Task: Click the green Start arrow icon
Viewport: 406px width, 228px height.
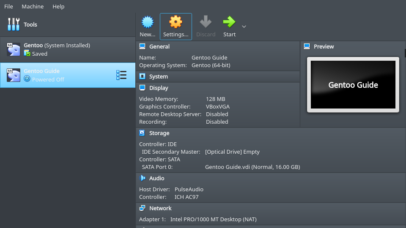Action: coord(229,22)
